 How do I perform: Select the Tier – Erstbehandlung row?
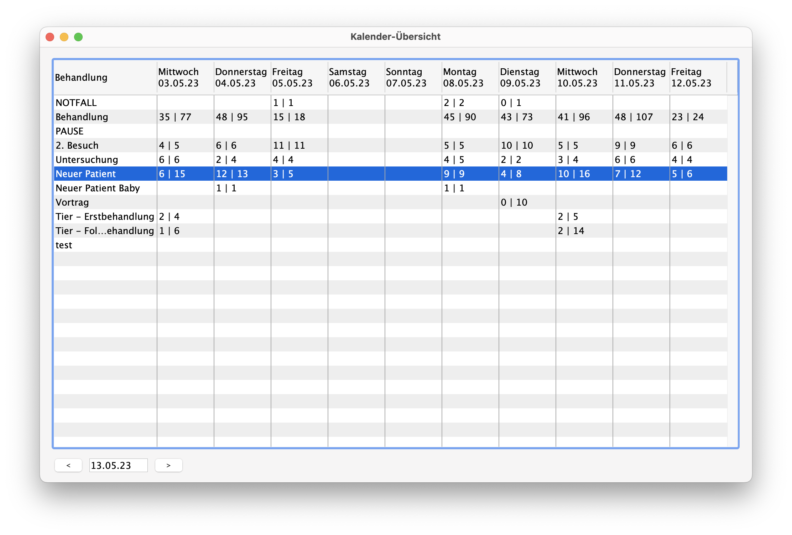(x=105, y=217)
